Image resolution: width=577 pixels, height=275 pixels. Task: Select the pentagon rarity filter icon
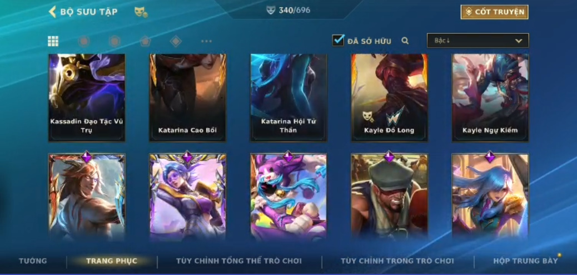(145, 41)
